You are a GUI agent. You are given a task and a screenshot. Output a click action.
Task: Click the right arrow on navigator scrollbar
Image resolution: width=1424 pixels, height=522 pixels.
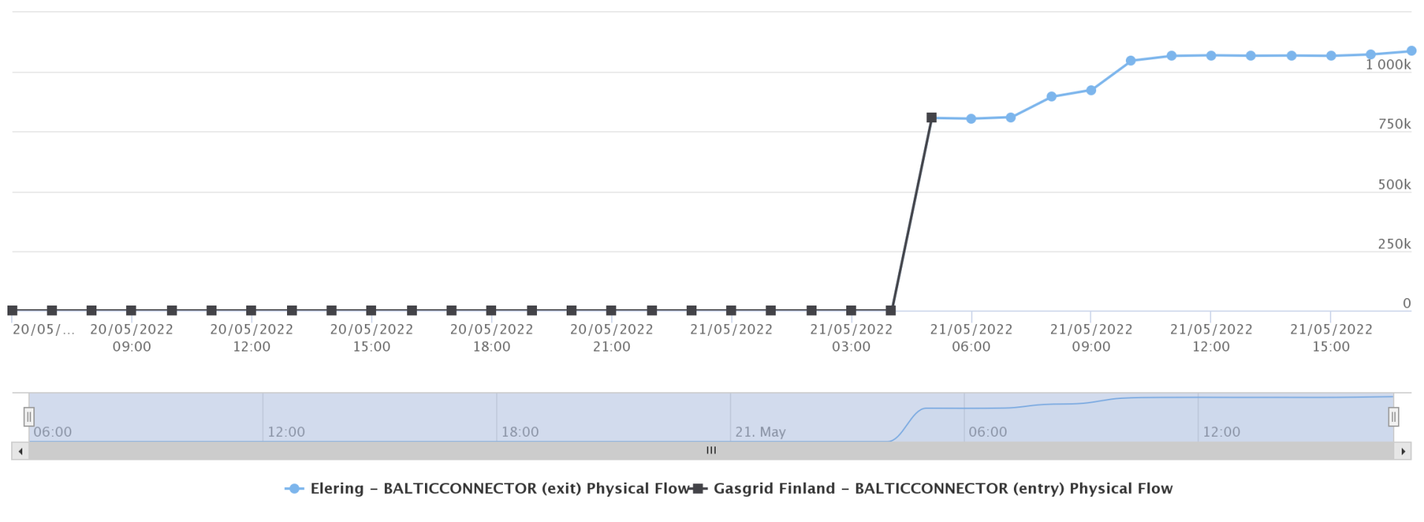pyautogui.click(x=1404, y=450)
